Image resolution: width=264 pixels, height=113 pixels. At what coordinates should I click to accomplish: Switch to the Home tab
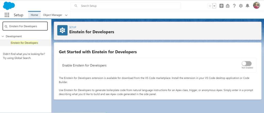(34, 15)
